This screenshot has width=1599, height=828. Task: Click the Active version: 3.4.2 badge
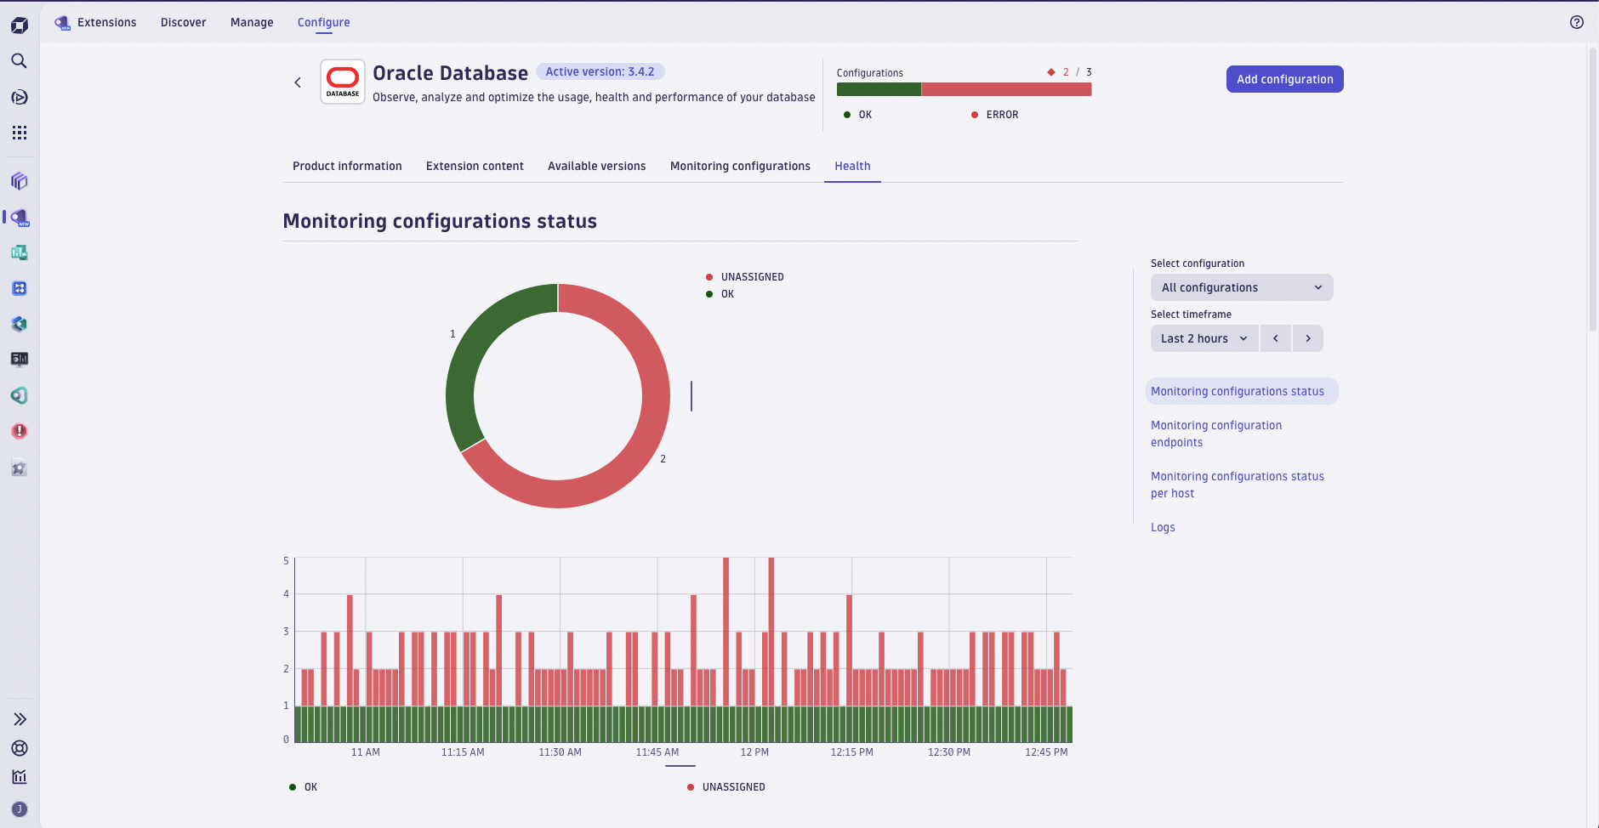[600, 72]
